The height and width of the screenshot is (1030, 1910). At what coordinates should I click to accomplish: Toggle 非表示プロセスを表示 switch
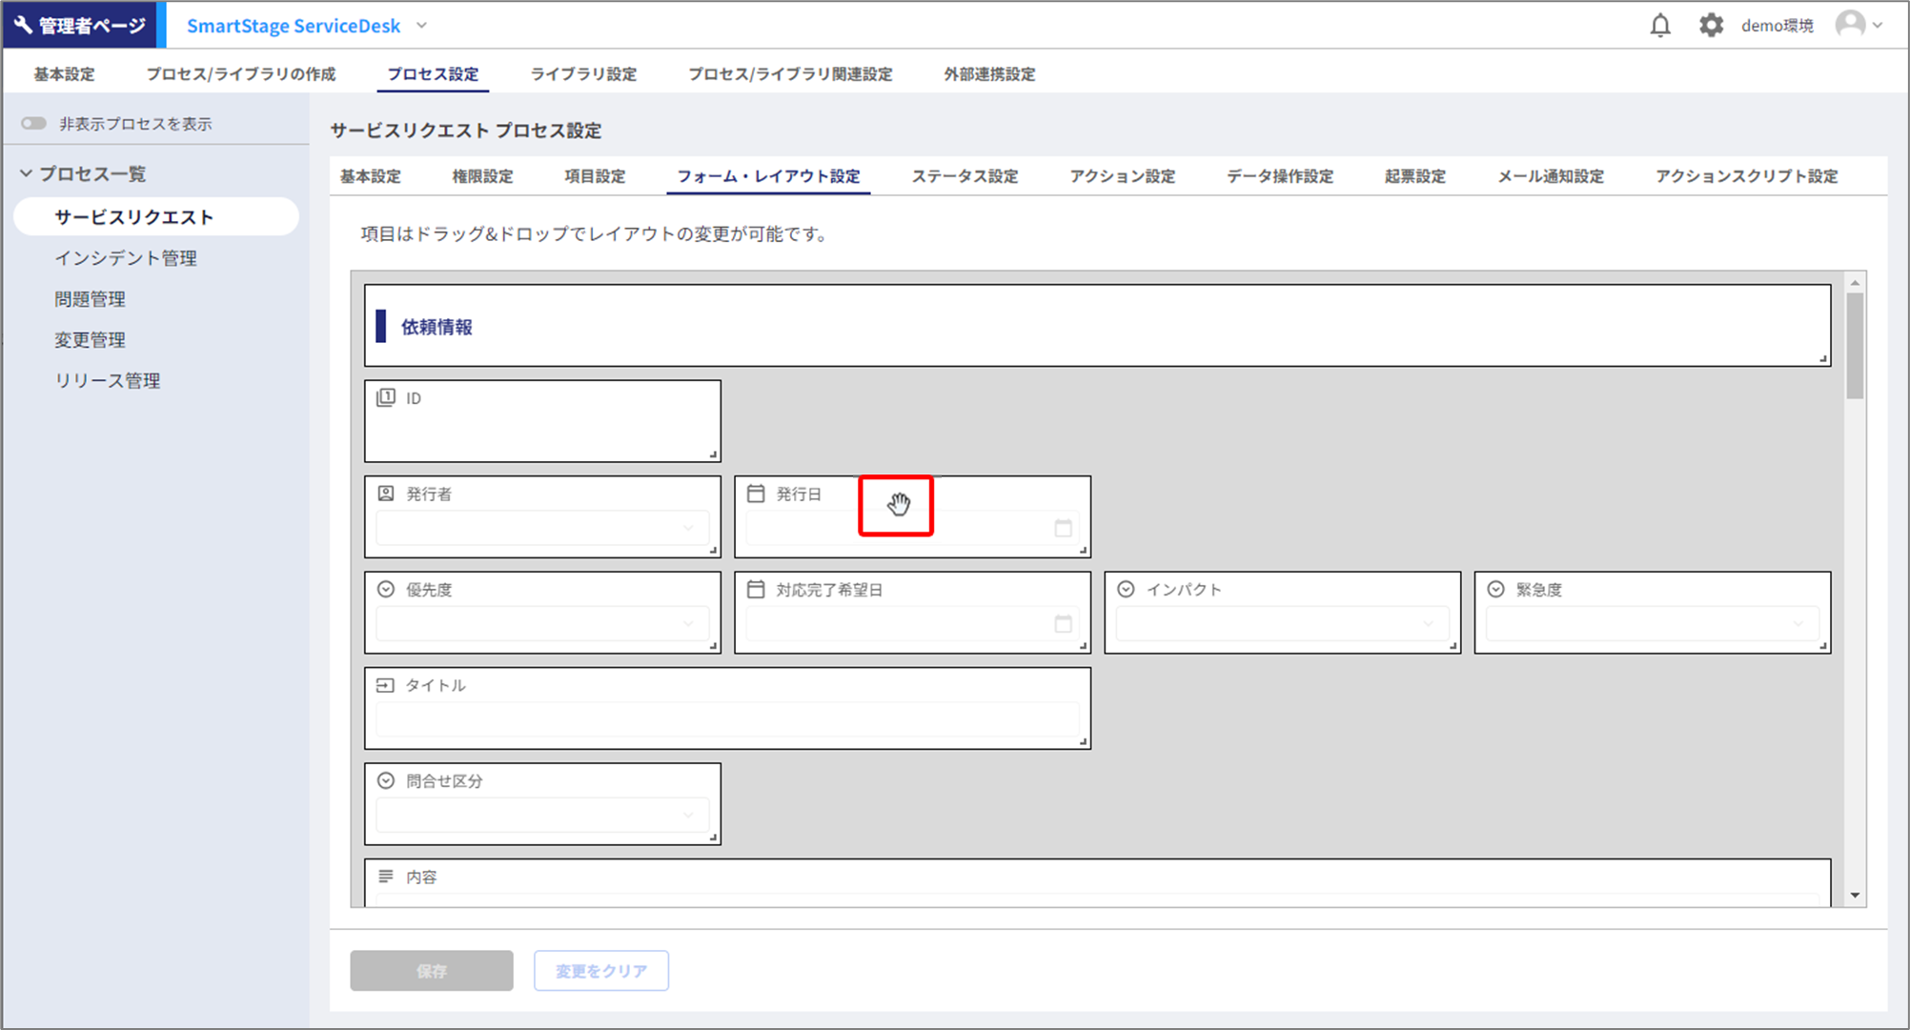click(x=34, y=124)
